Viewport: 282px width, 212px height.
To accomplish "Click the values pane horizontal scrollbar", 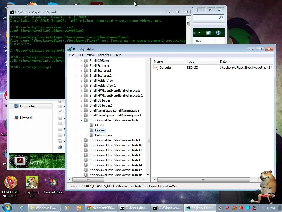I will [204, 179].
